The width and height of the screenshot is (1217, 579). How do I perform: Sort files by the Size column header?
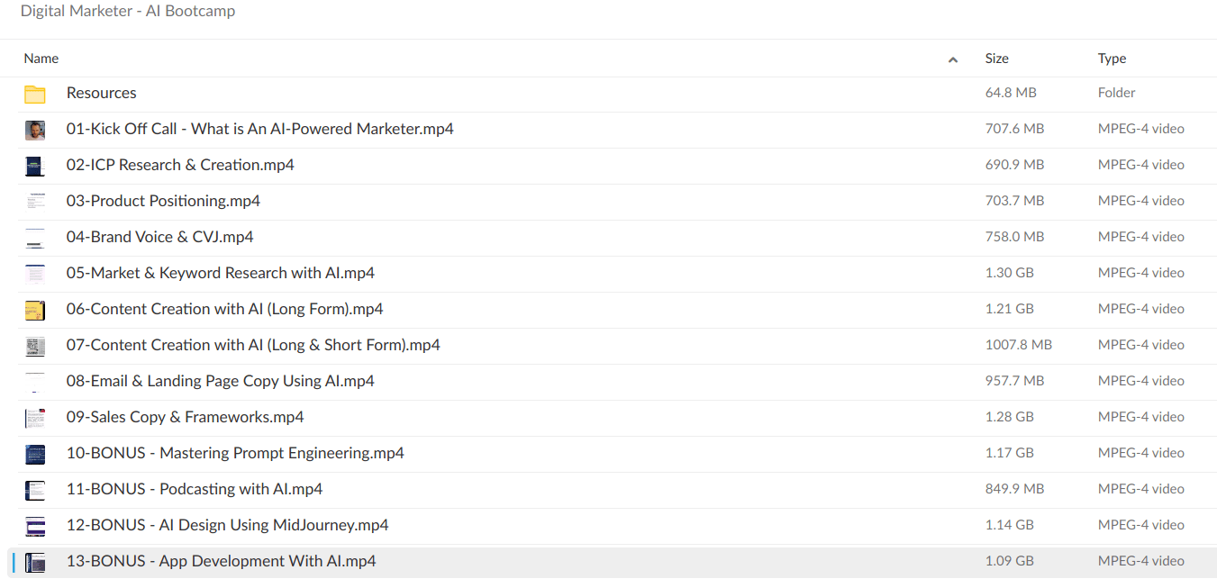[996, 59]
